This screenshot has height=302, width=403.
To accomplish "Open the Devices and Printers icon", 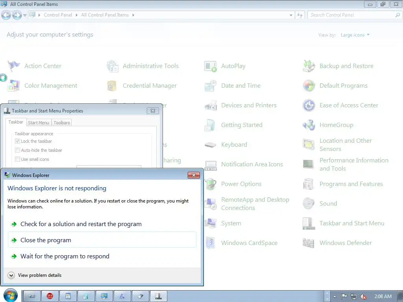I will point(211,105).
